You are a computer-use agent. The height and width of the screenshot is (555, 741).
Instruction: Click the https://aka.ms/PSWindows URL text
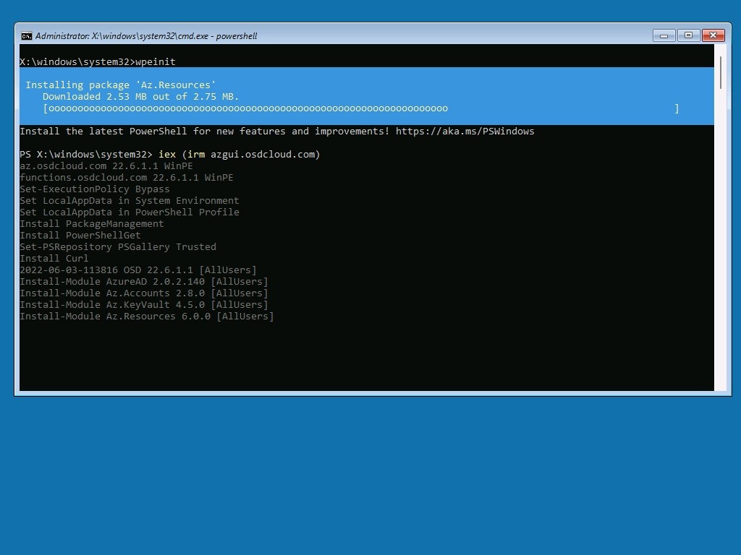point(465,132)
